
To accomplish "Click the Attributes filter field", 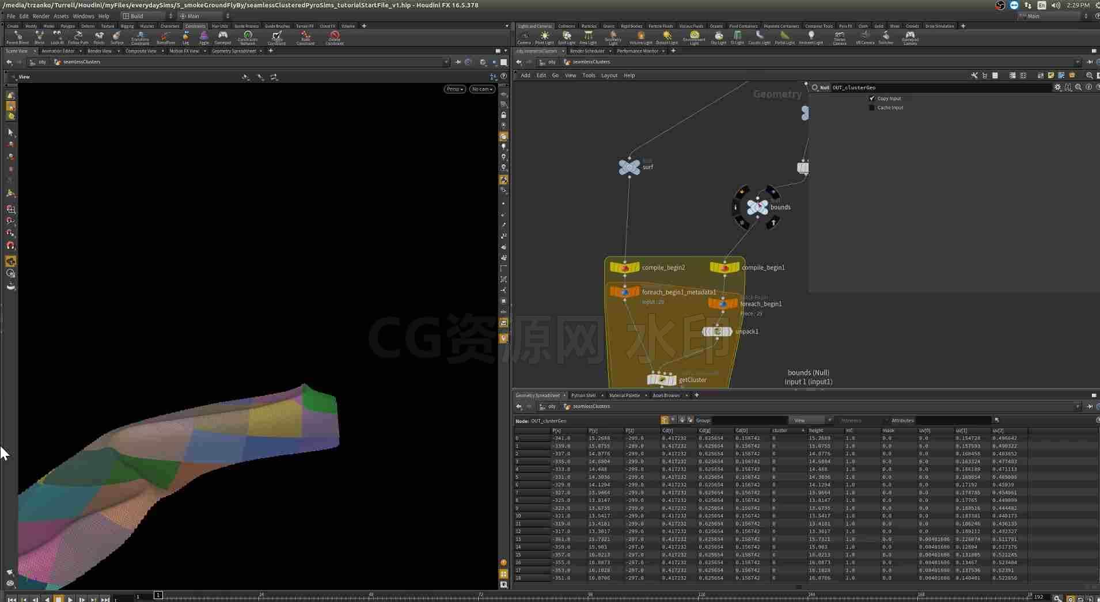I will pos(953,420).
